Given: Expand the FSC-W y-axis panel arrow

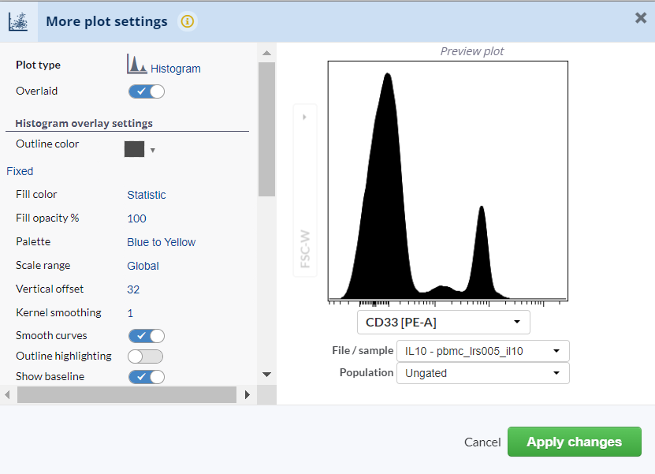Looking at the screenshot, I should (x=304, y=117).
